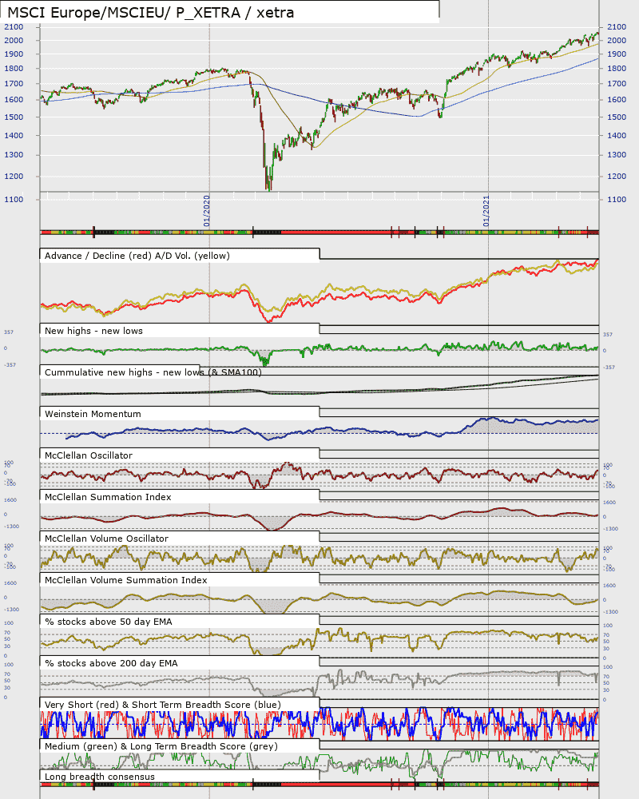Click the Medium & Long Term Breadth Score label
The height and width of the screenshot is (799, 639).
point(161,746)
